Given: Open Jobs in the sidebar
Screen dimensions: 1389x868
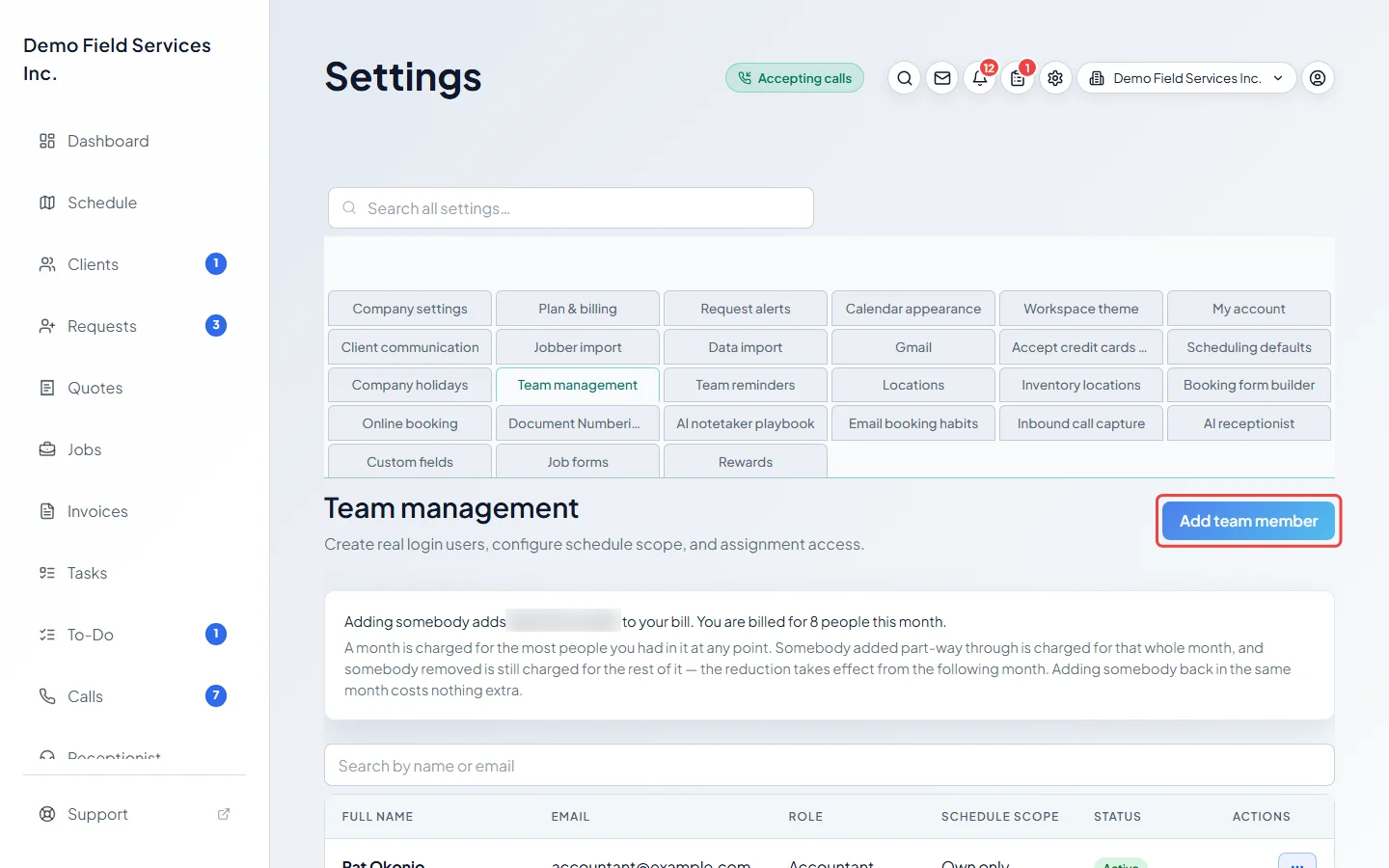Looking at the screenshot, I should [134, 449].
